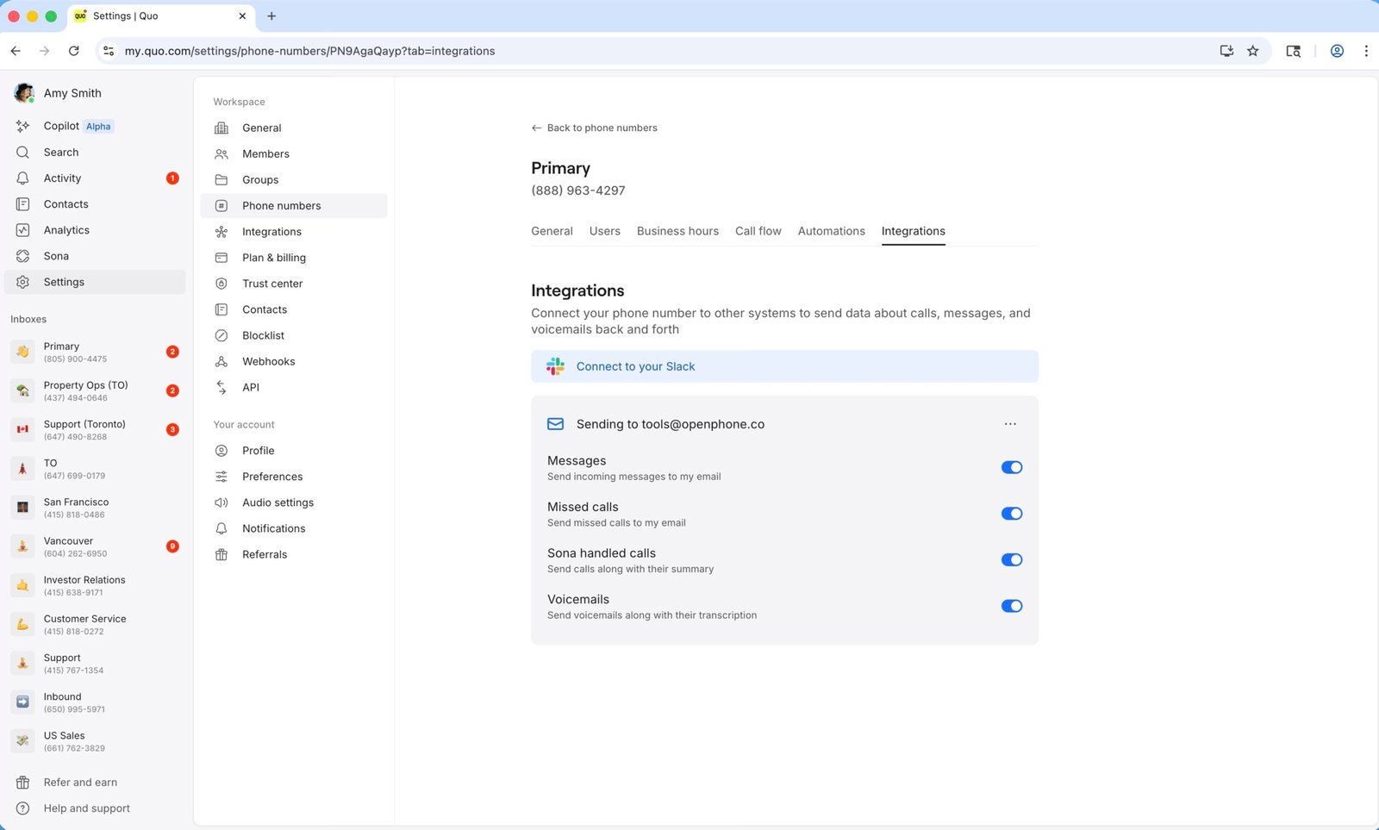Go back in browser history
This screenshot has width=1379, height=830.
point(16,51)
